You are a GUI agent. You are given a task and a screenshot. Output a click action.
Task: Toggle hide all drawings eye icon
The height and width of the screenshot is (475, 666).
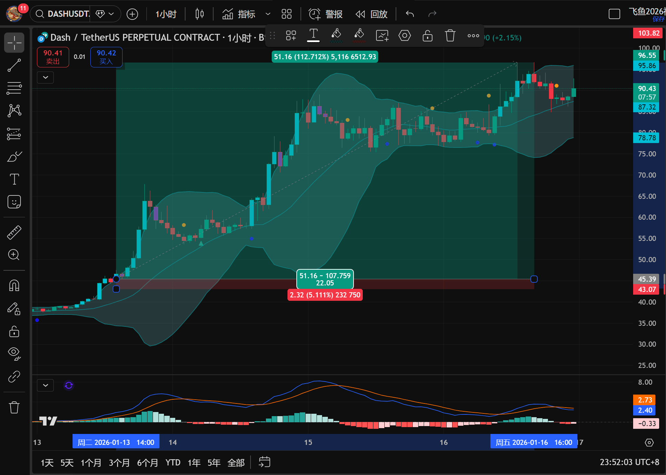(x=14, y=353)
